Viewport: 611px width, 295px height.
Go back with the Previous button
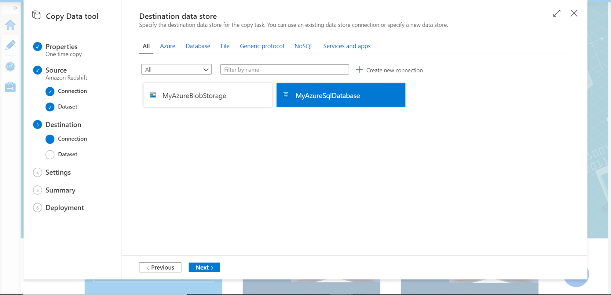(160, 268)
